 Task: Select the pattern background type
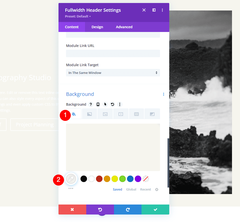tap(136, 114)
